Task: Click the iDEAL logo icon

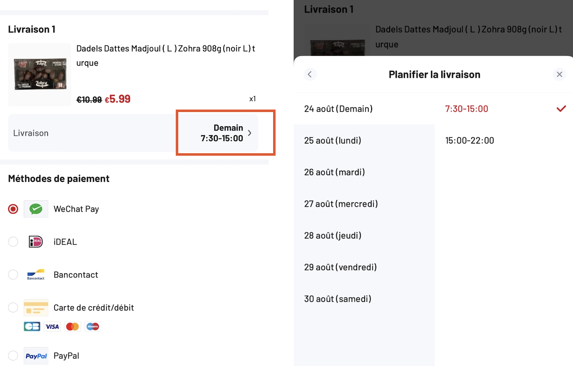Action: click(x=36, y=242)
